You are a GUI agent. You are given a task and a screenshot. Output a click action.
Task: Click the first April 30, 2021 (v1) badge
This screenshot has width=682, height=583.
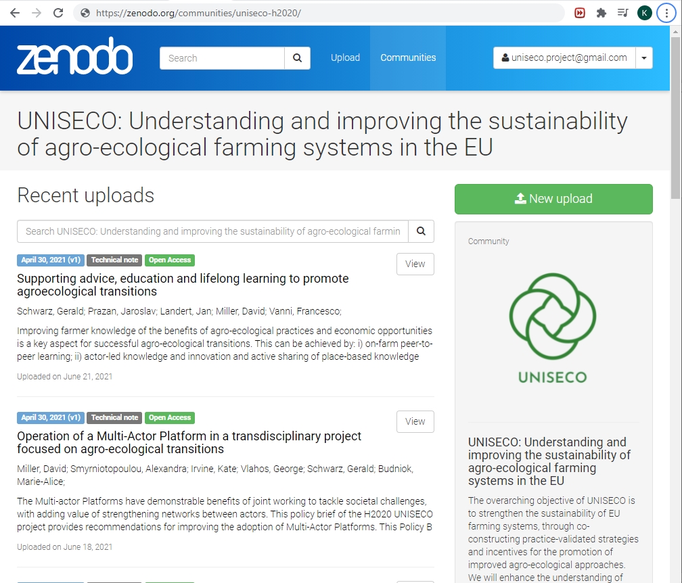(x=51, y=260)
